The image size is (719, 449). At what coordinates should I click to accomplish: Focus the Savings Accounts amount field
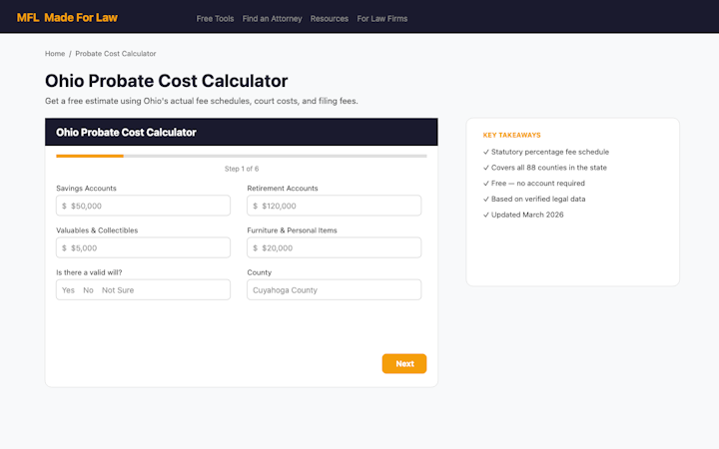148,206
